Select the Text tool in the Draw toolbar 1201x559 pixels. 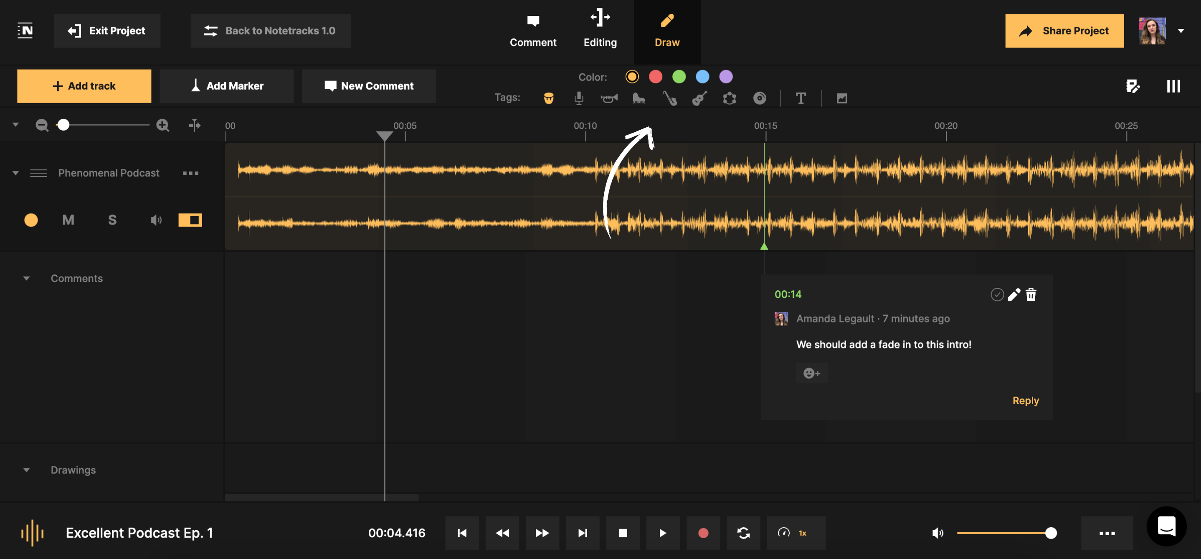[x=801, y=98]
